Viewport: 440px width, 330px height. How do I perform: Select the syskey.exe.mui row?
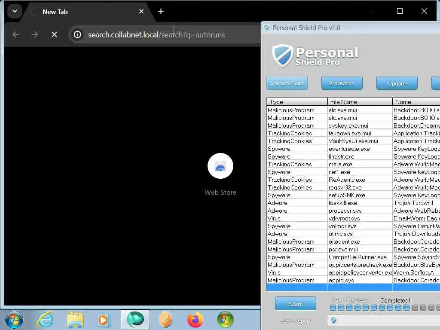coord(353,126)
